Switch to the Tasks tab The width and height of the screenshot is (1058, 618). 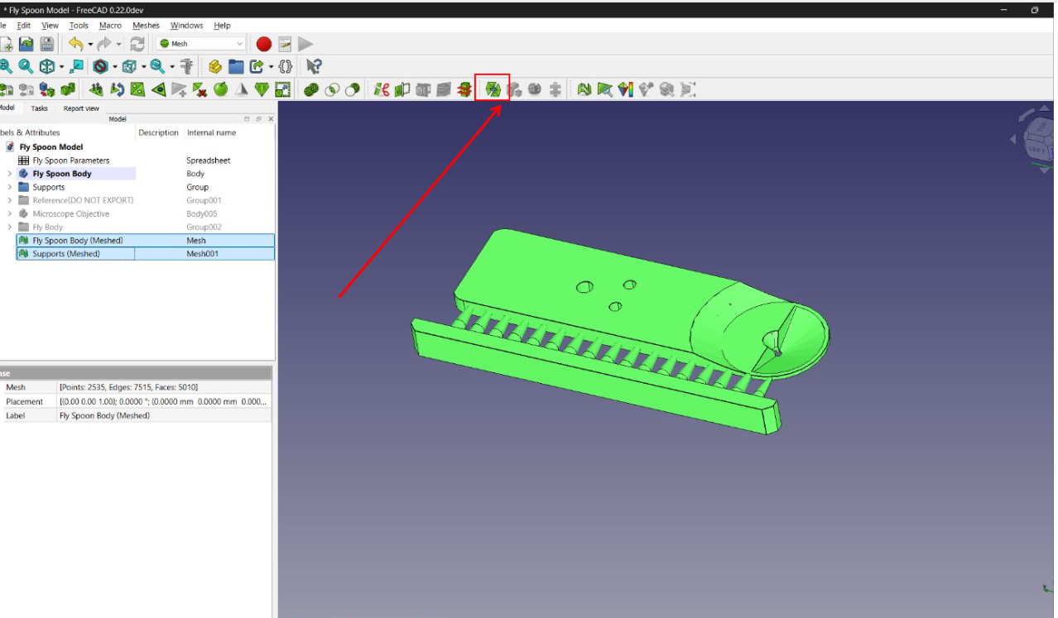[40, 108]
